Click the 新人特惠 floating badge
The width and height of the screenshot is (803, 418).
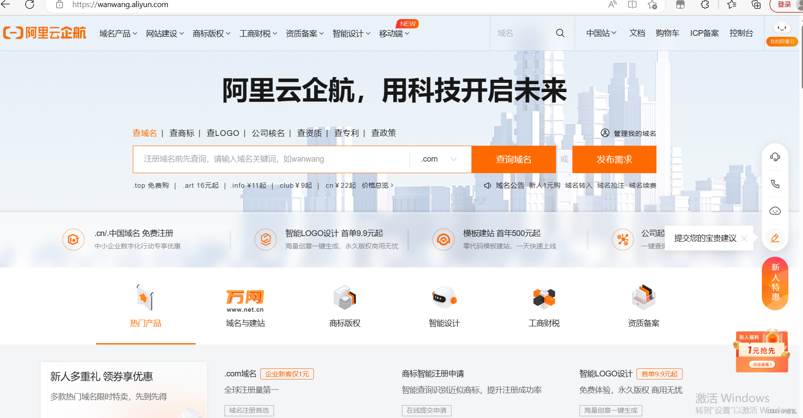coord(775,283)
